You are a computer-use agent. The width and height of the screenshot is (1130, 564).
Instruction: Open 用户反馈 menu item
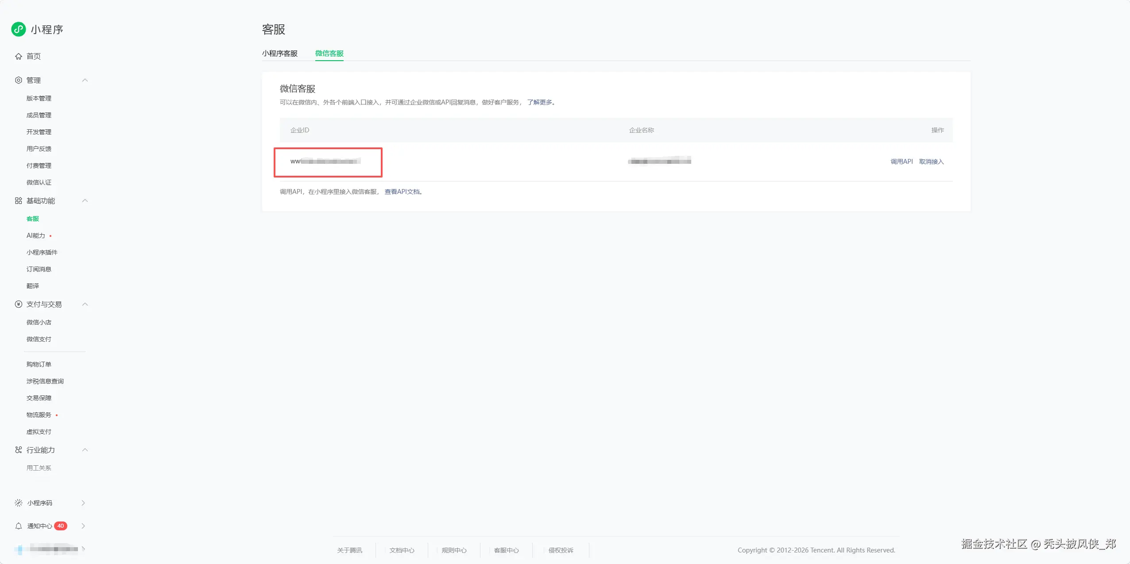click(39, 149)
